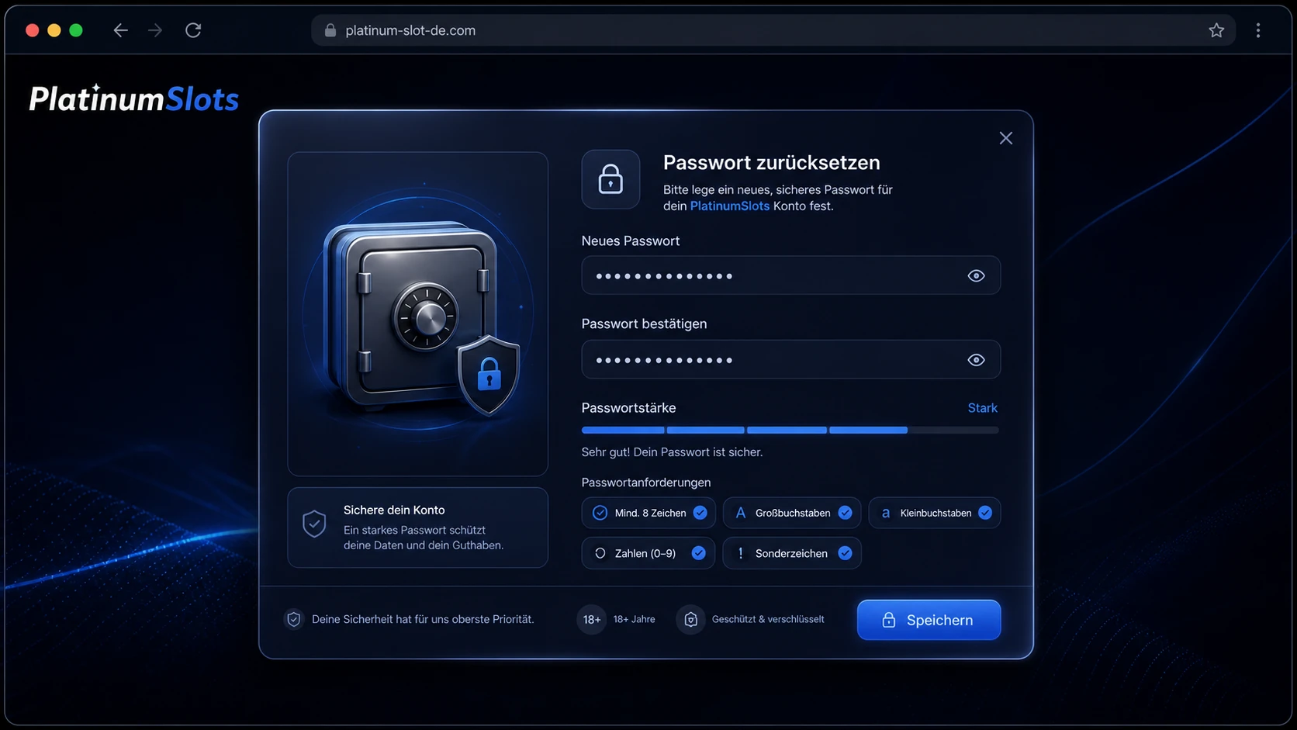Click the password strength bar
This screenshot has width=1297, height=730.
[790, 430]
